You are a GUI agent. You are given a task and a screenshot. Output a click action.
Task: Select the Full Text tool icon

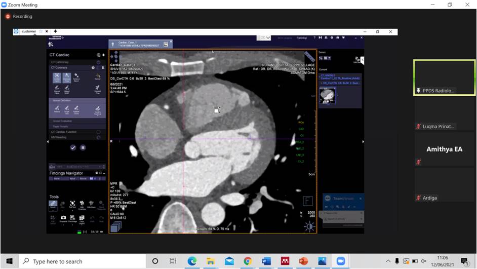tap(72, 204)
